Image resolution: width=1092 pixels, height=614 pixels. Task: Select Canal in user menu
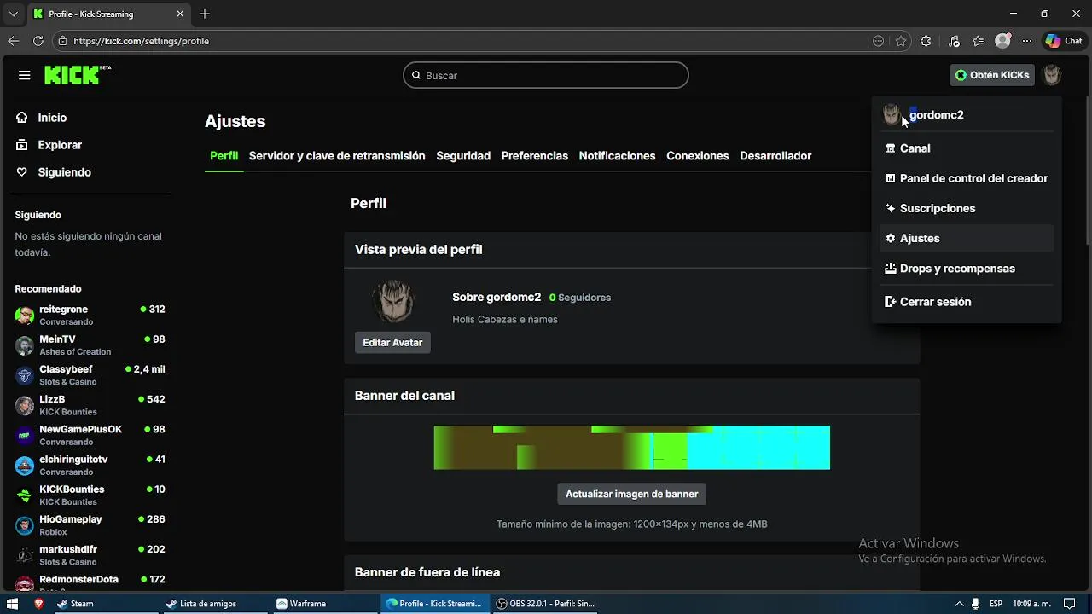967,148
